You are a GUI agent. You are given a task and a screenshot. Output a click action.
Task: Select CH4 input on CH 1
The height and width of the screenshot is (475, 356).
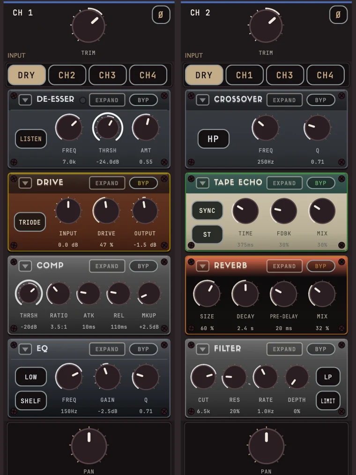148,75
